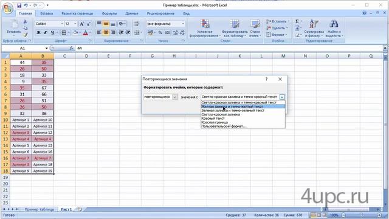
Task: Adjust the zoom slider in status bar
Action: [x=361, y=215]
